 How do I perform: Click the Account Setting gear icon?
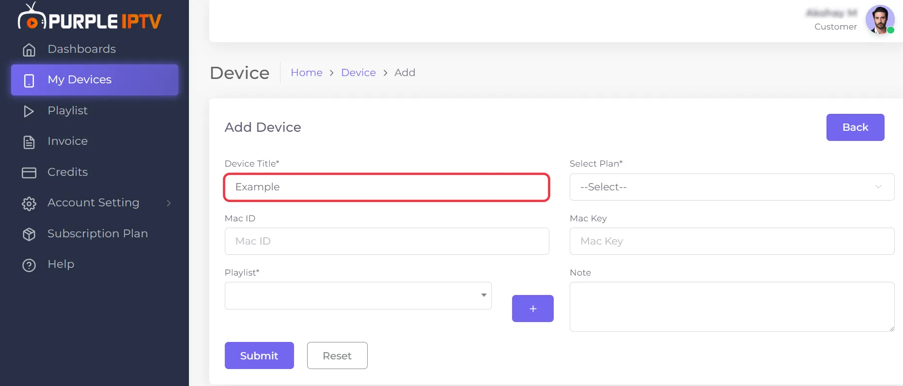point(29,203)
